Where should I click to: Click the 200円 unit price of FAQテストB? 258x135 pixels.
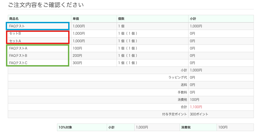77,56
